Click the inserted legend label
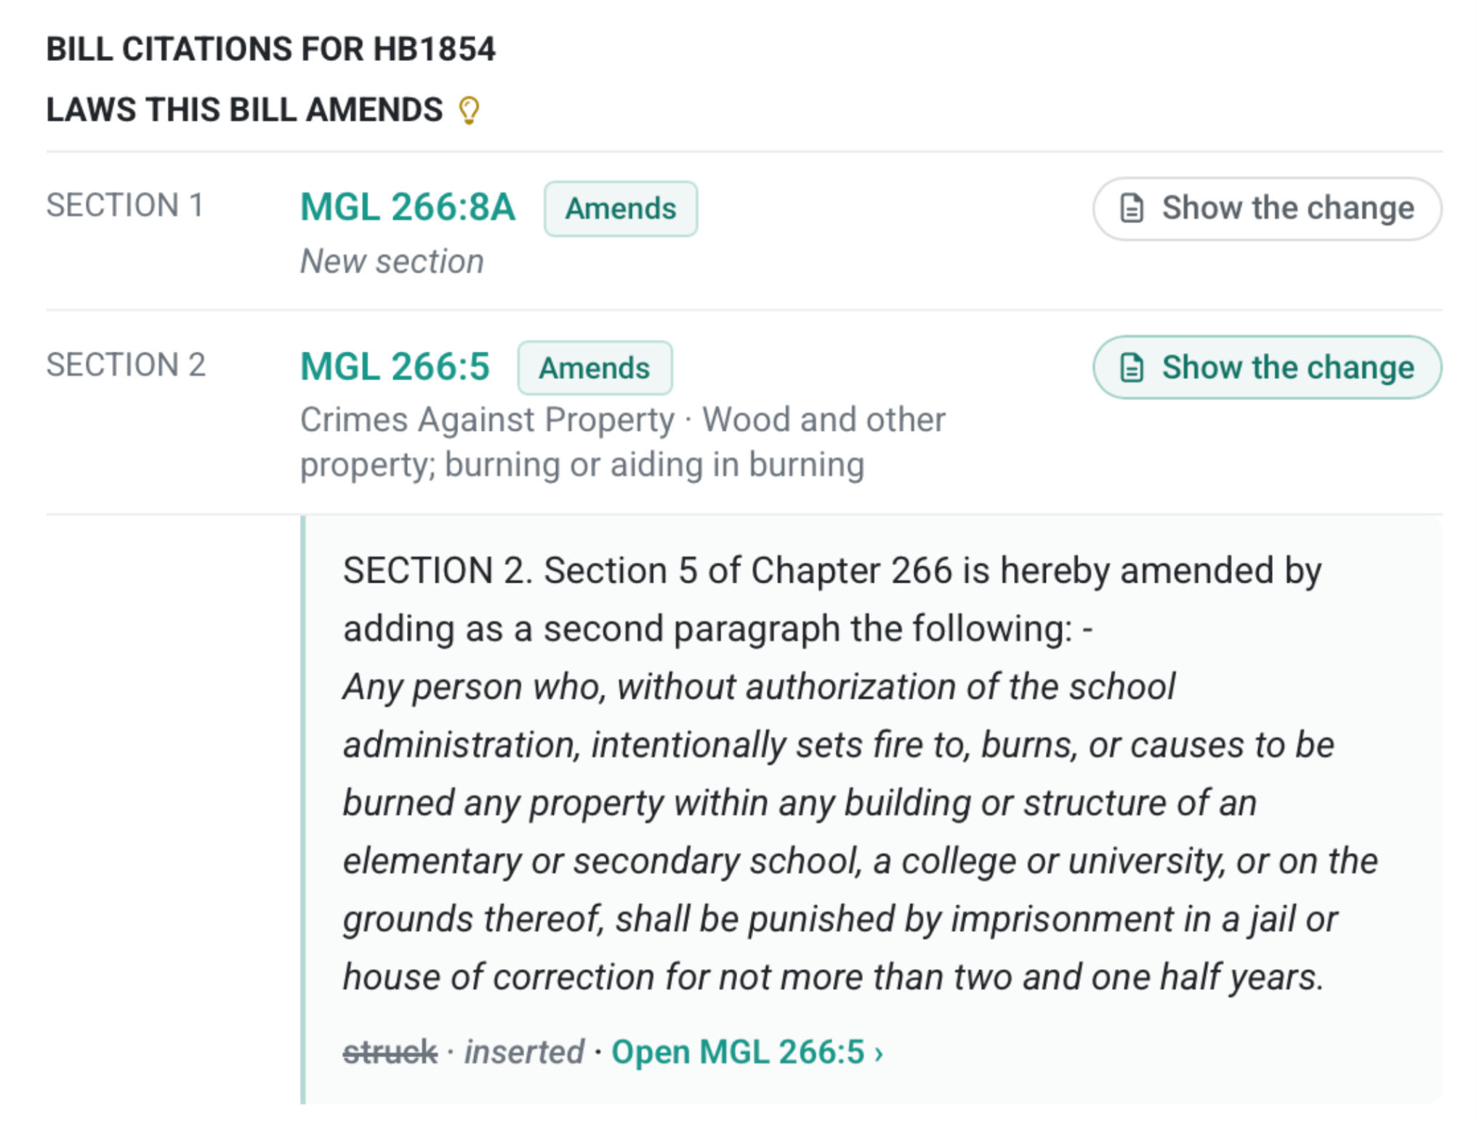This screenshot has width=1477, height=1132. (x=524, y=1052)
